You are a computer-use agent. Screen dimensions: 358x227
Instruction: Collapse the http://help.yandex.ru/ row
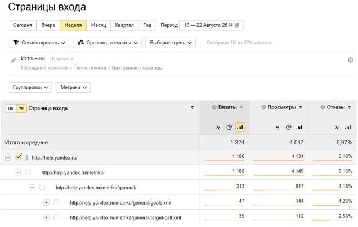8,157
